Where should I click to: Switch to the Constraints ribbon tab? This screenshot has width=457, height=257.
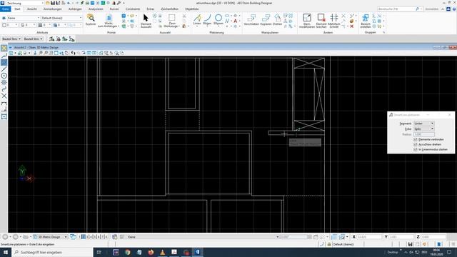point(133,9)
